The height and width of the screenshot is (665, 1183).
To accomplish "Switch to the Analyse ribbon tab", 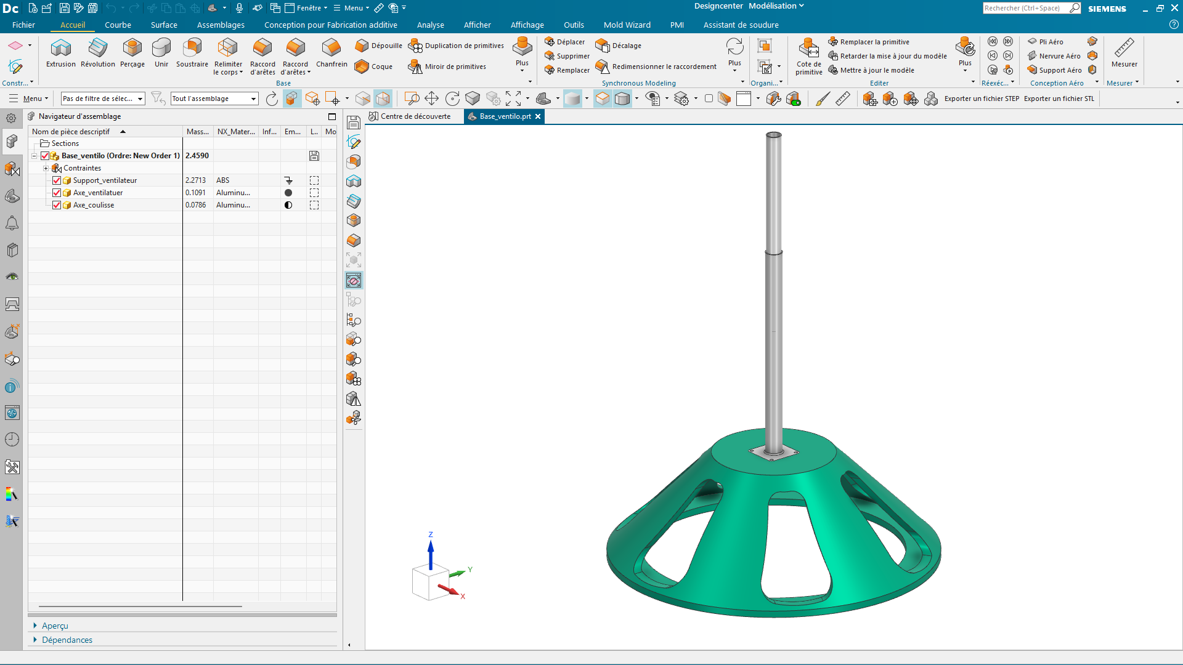I will pyautogui.click(x=430, y=25).
